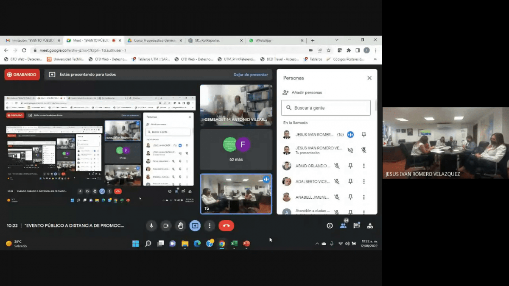Raise hand in the meeting
The height and width of the screenshot is (286, 509).
(180, 226)
